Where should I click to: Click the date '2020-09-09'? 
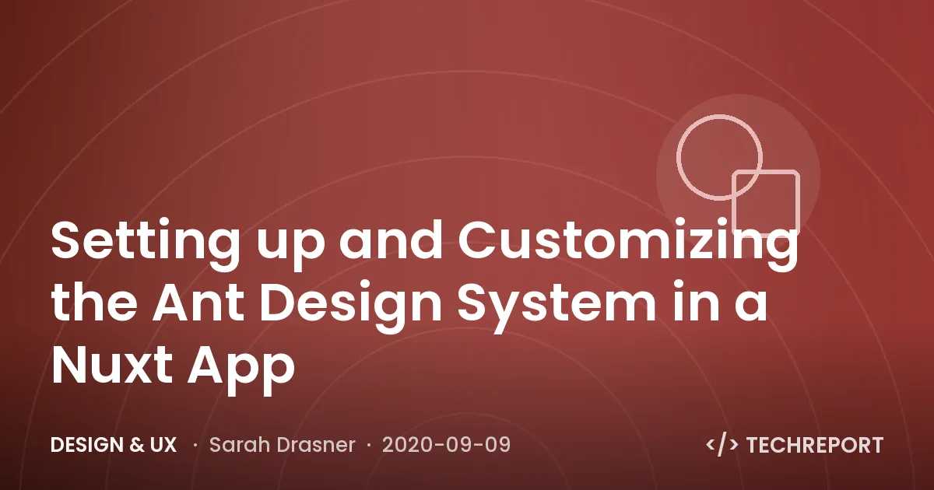coord(447,445)
